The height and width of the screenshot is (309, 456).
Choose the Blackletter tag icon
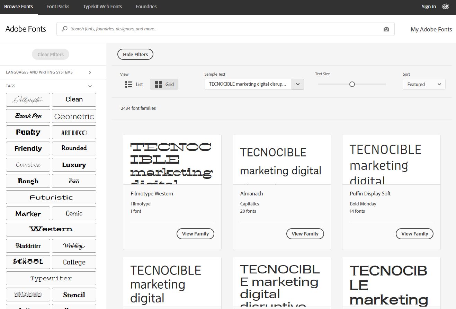28,246
